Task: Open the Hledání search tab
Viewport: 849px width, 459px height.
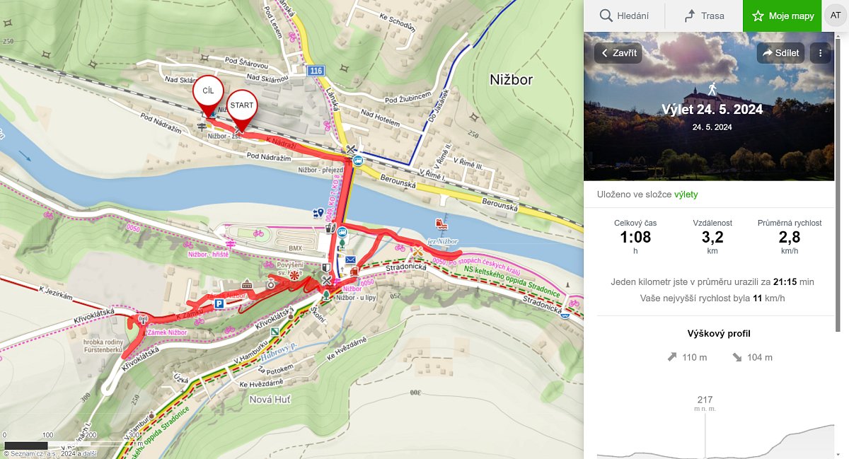Action: 624,16
